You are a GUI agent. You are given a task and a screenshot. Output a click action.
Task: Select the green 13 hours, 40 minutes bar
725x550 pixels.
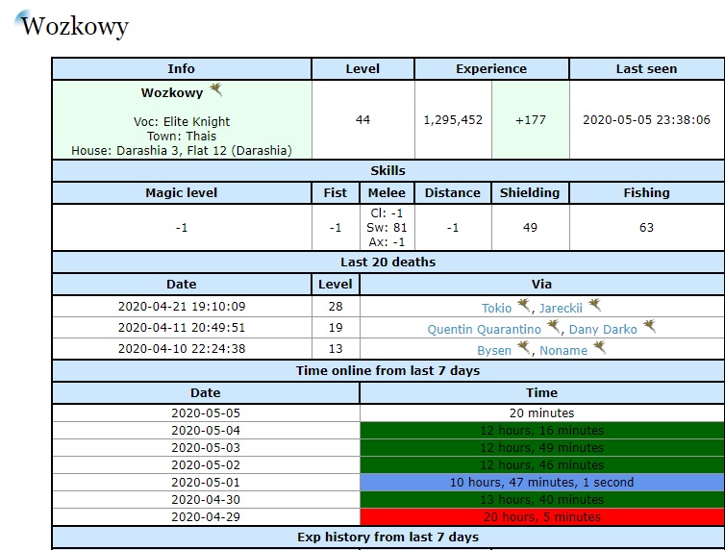[541, 500]
